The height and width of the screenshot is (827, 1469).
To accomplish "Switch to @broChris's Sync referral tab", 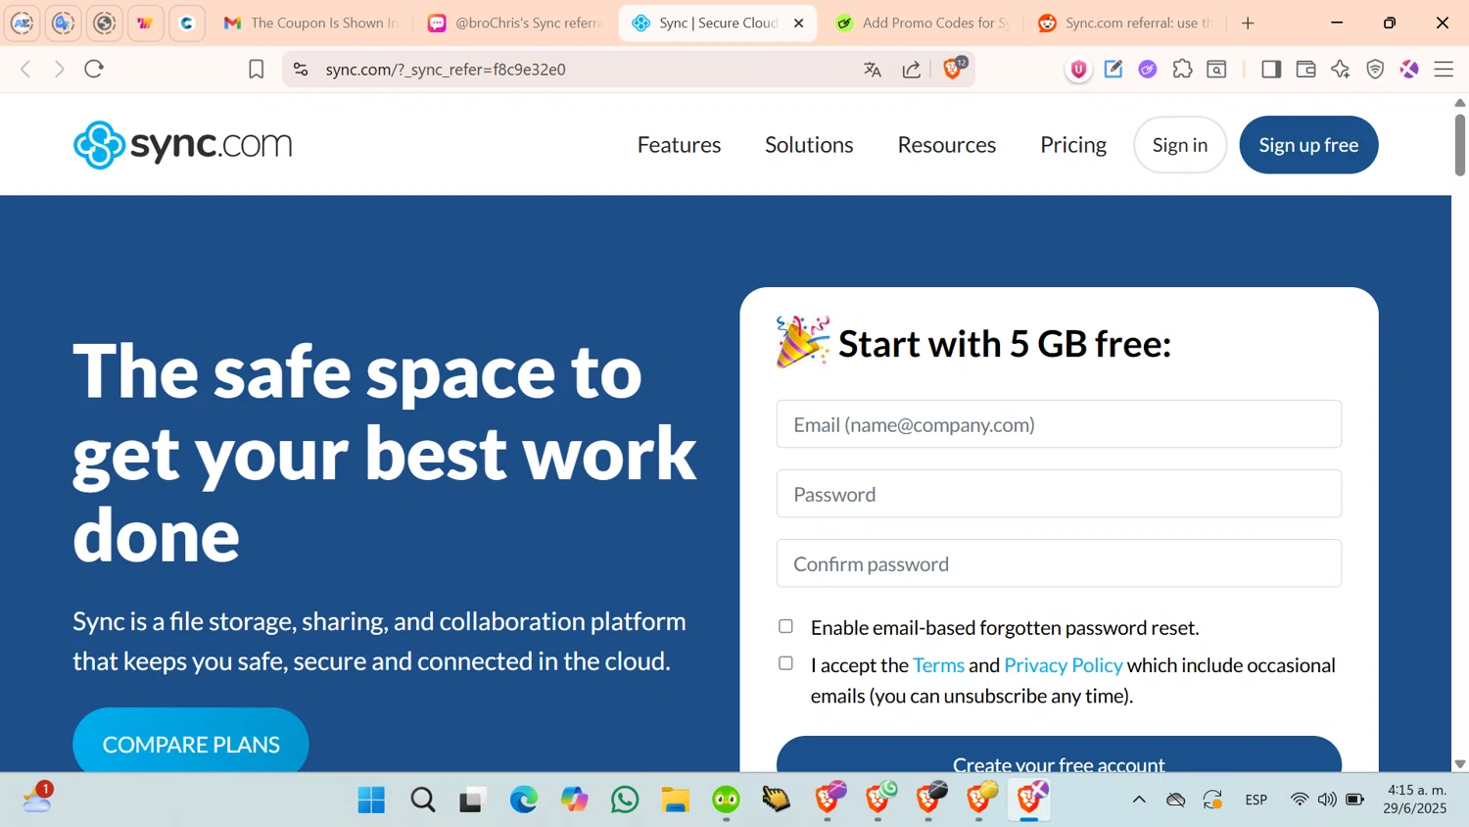I will tap(516, 23).
